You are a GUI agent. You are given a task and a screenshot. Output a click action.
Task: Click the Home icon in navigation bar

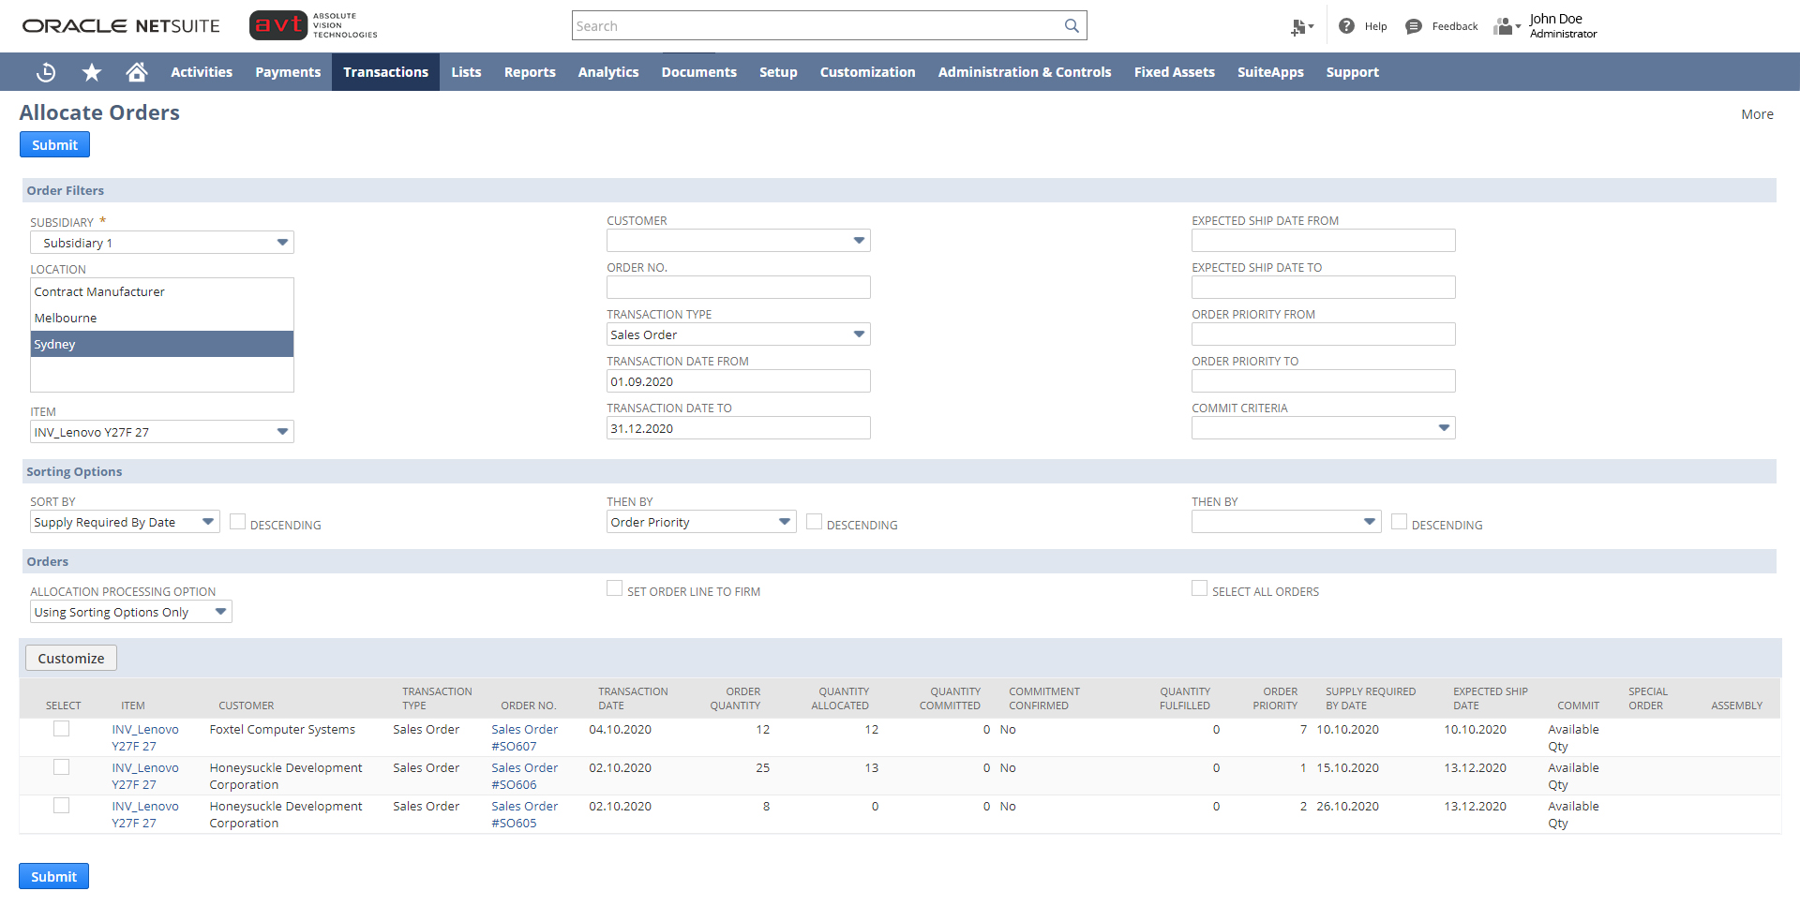136,71
